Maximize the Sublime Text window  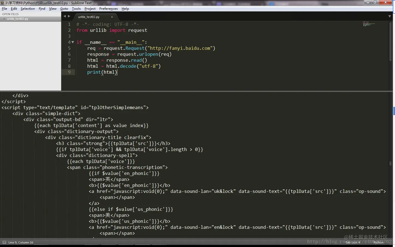point(375,2)
